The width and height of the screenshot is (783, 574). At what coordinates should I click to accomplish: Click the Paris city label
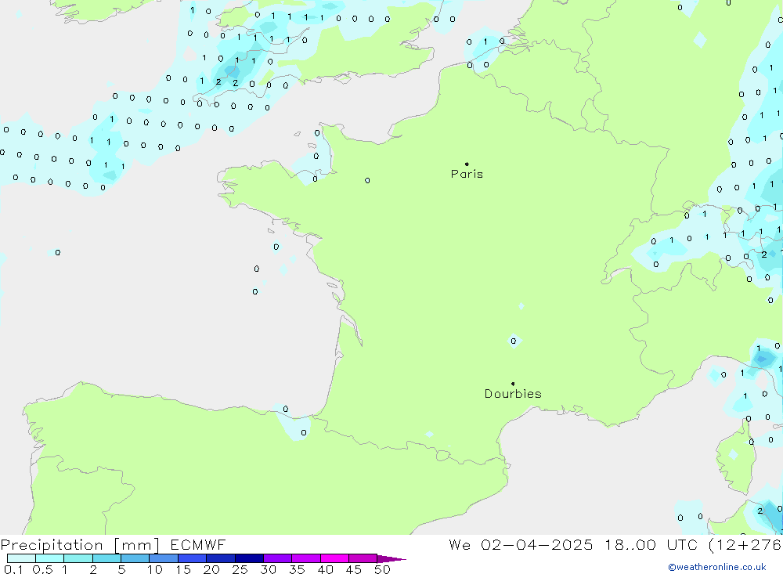coord(467,174)
